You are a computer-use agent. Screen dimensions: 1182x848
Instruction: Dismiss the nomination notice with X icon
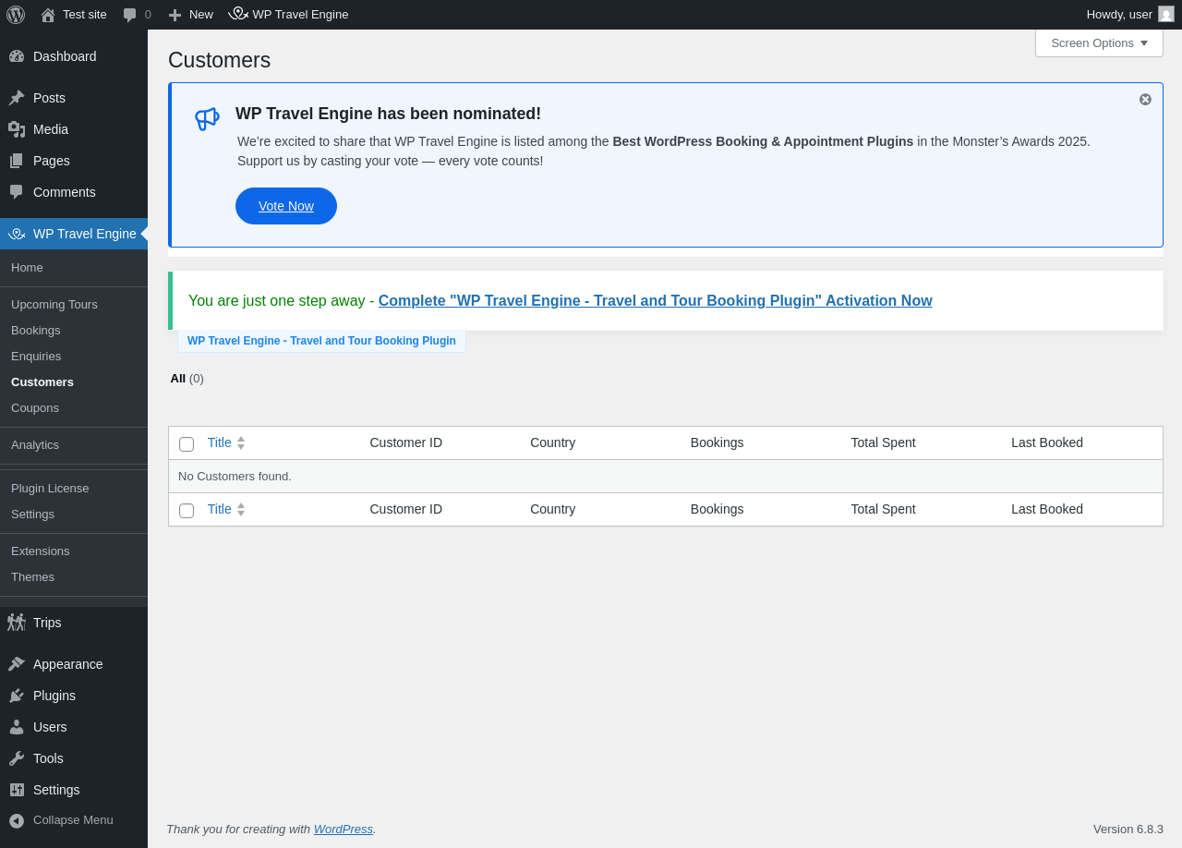[1145, 100]
